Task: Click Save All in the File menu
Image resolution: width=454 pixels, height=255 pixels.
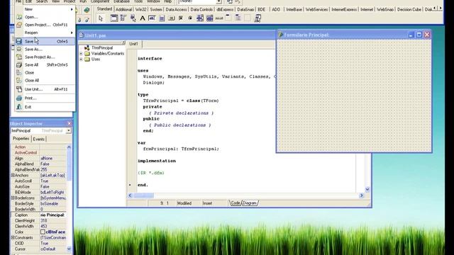Action: point(45,64)
